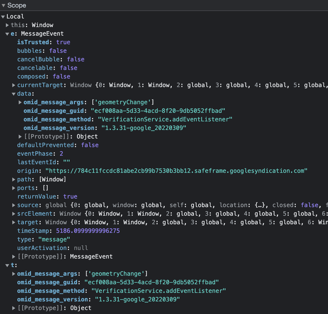The height and width of the screenshot is (314, 328).
Task: Expand the path: [Window] property
Action: click(x=14, y=179)
